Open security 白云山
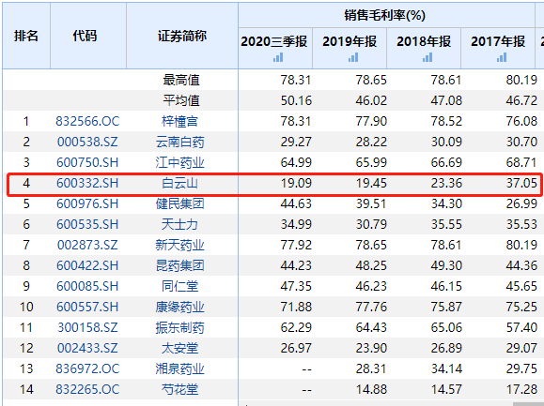The width and height of the screenshot is (544, 406). (x=180, y=183)
